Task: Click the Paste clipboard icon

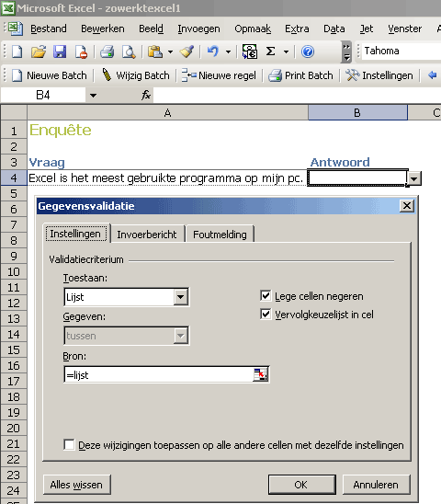Action: 155,52
